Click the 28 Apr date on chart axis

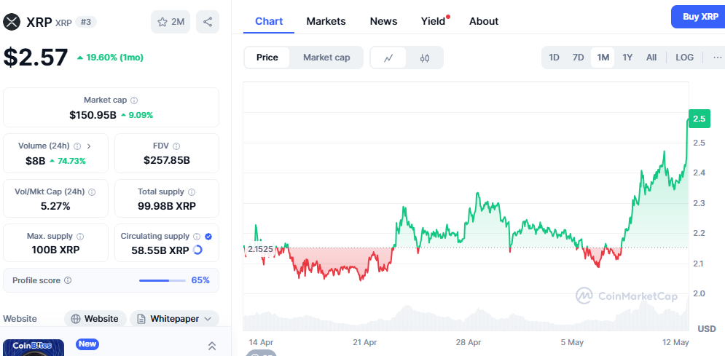(x=468, y=343)
